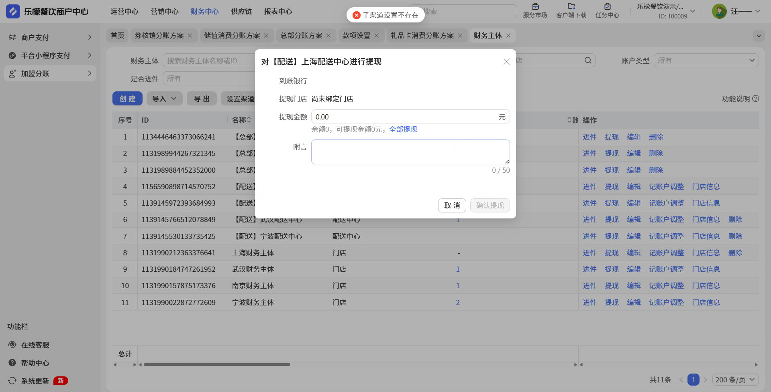Switch to the 款项设置 tab

pos(356,36)
